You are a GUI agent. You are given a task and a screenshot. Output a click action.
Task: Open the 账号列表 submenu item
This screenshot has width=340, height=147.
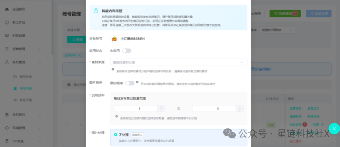[x=26, y=88]
